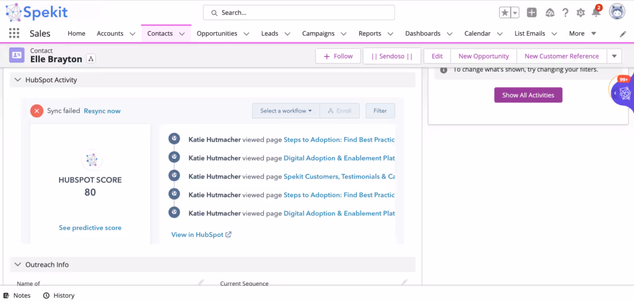
Task: Click the Resync now link
Action: coord(102,111)
